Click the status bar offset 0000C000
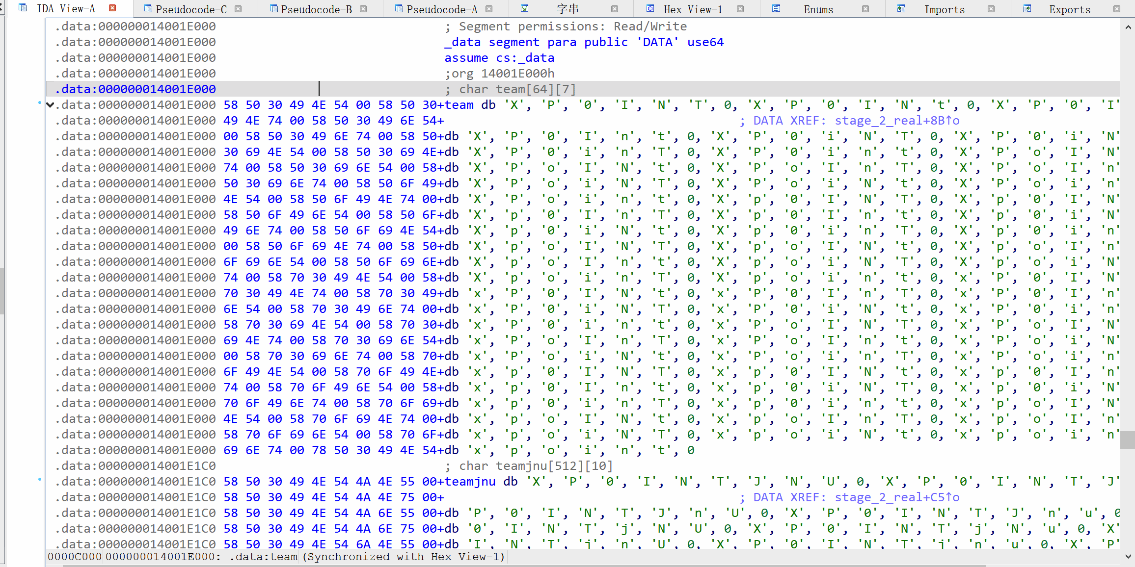The width and height of the screenshot is (1135, 567). (75, 557)
